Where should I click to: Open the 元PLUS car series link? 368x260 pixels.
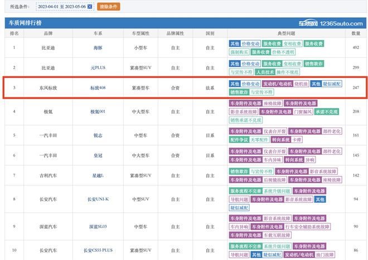[98, 68]
